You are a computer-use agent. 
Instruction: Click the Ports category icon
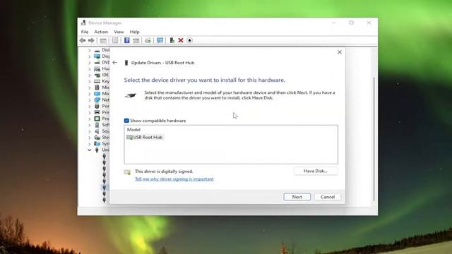[x=97, y=106]
